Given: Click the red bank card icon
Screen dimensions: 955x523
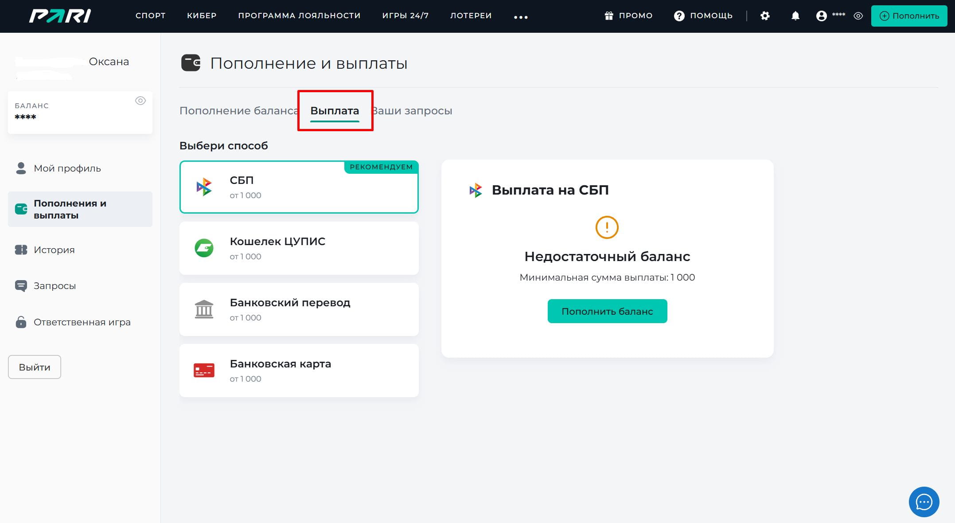Looking at the screenshot, I should (204, 371).
